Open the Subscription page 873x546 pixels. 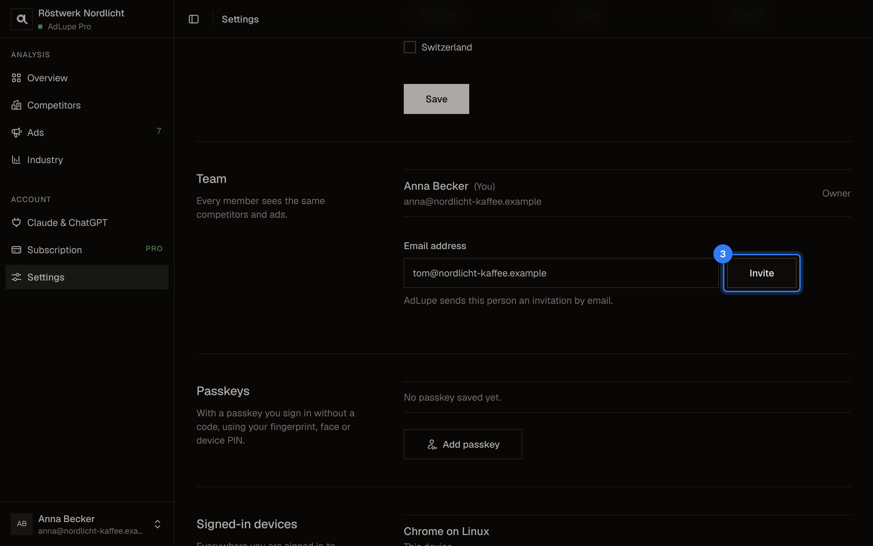pyautogui.click(x=87, y=250)
